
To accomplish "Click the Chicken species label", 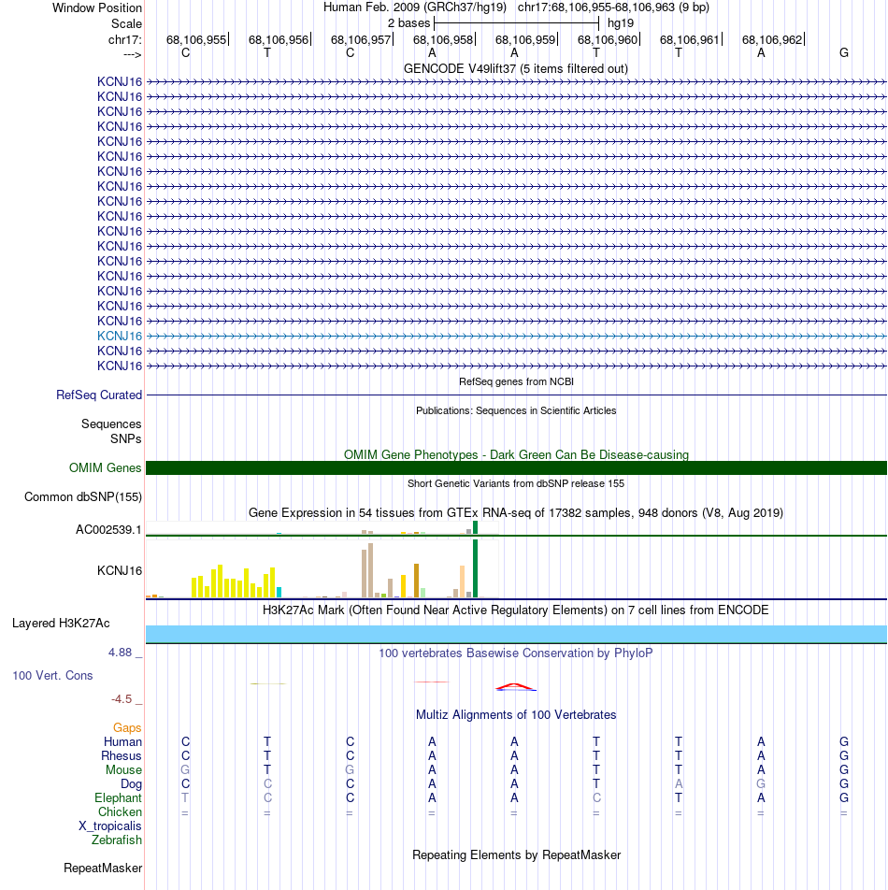I will click(x=120, y=811).
